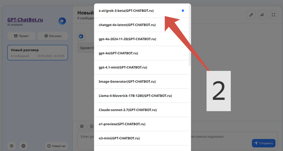Image resolution: width=283 pixels, height=151 pixels.
Task: Click the model list scrollbar
Action: coord(190,35)
